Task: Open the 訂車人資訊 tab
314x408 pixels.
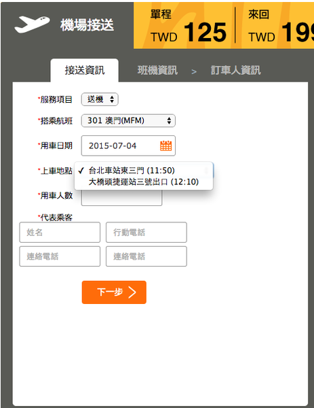Action: (235, 70)
